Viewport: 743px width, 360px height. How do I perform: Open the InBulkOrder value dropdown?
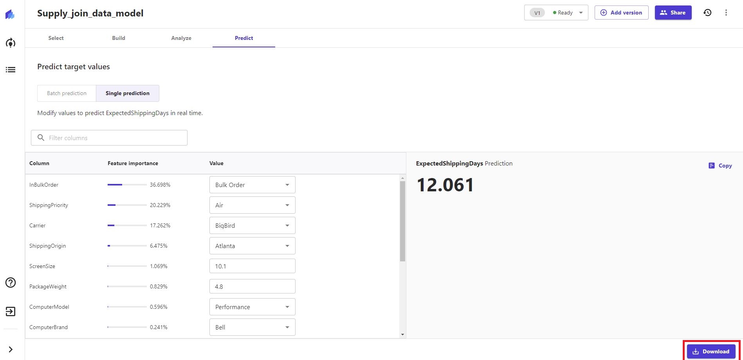(x=252, y=185)
